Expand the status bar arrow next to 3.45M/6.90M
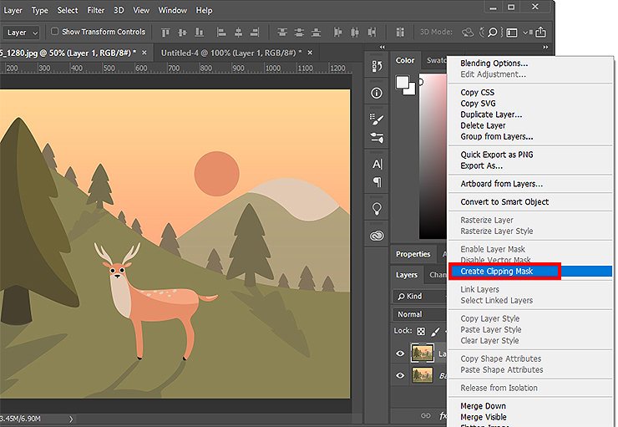This screenshot has width=618, height=427. (71, 419)
